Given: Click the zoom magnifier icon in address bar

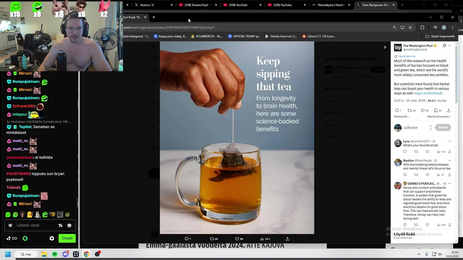Looking at the screenshot, I should 395,27.
